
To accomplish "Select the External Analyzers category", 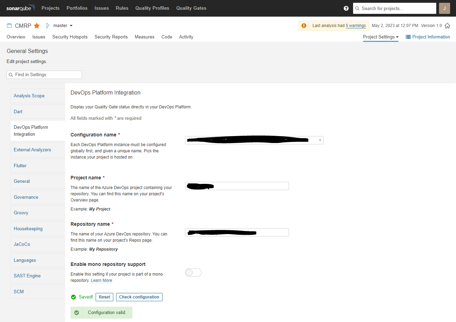I will click(37, 150).
